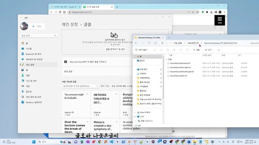Switch to the 네이버 글꼴 모음 Chrome tab
This screenshot has width=259, height=145.
point(98,7)
